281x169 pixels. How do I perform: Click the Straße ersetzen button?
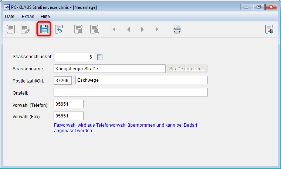pos(187,68)
